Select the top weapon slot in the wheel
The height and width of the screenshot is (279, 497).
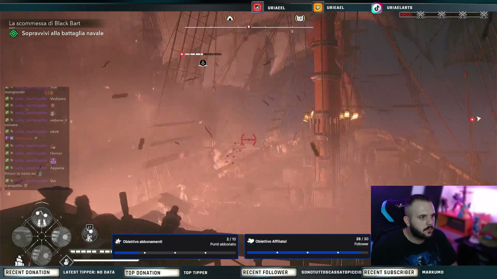pyautogui.click(x=41, y=217)
